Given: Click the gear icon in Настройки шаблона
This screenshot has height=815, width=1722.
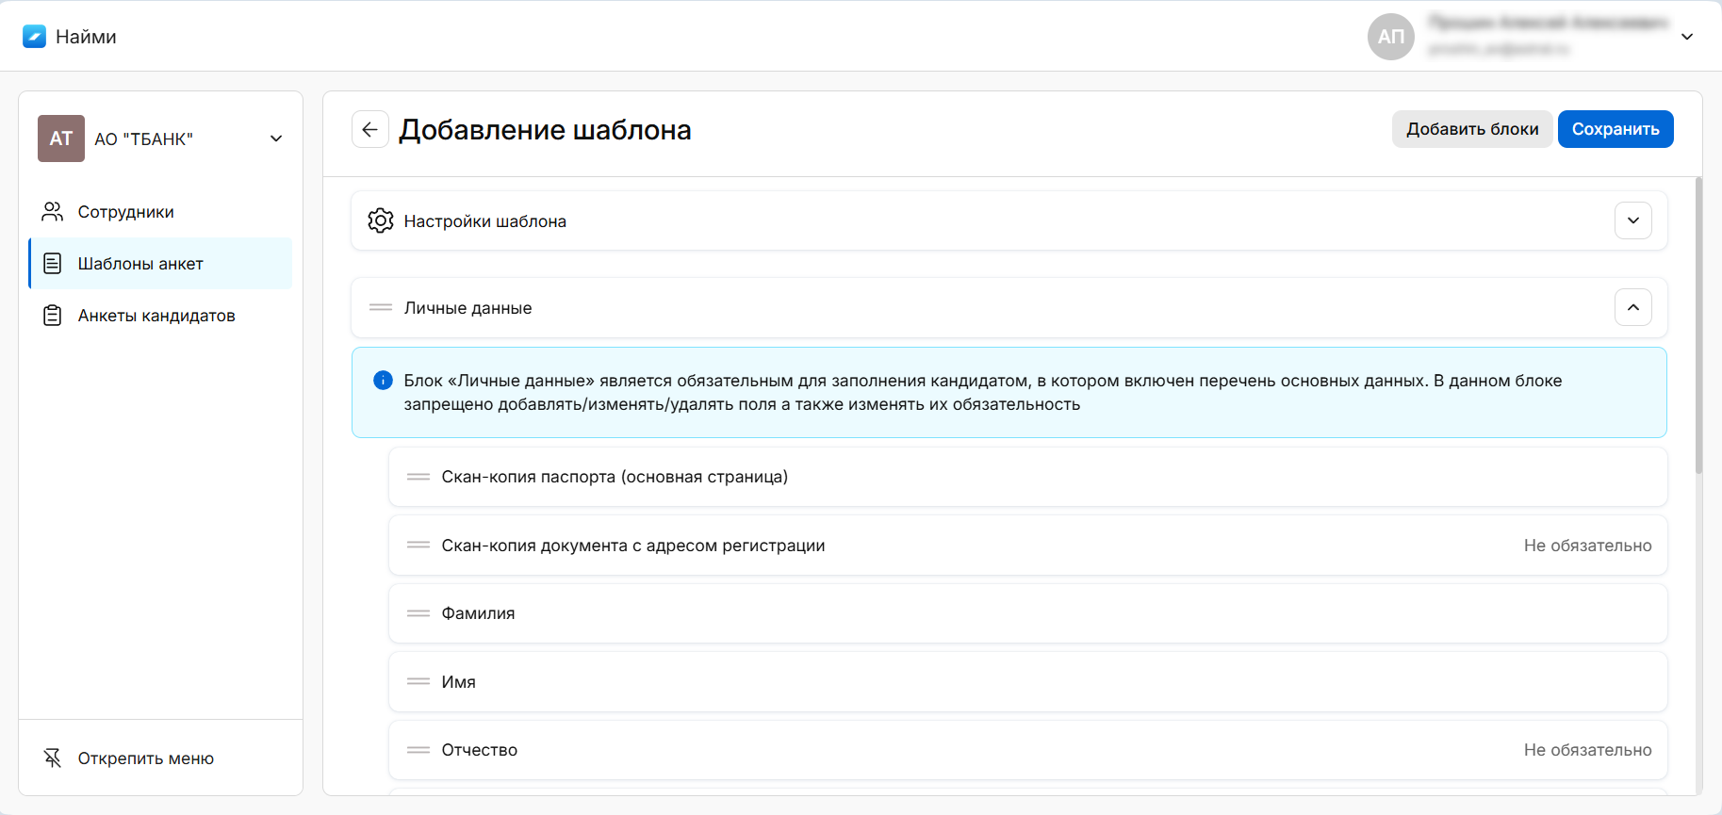Looking at the screenshot, I should point(381,220).
